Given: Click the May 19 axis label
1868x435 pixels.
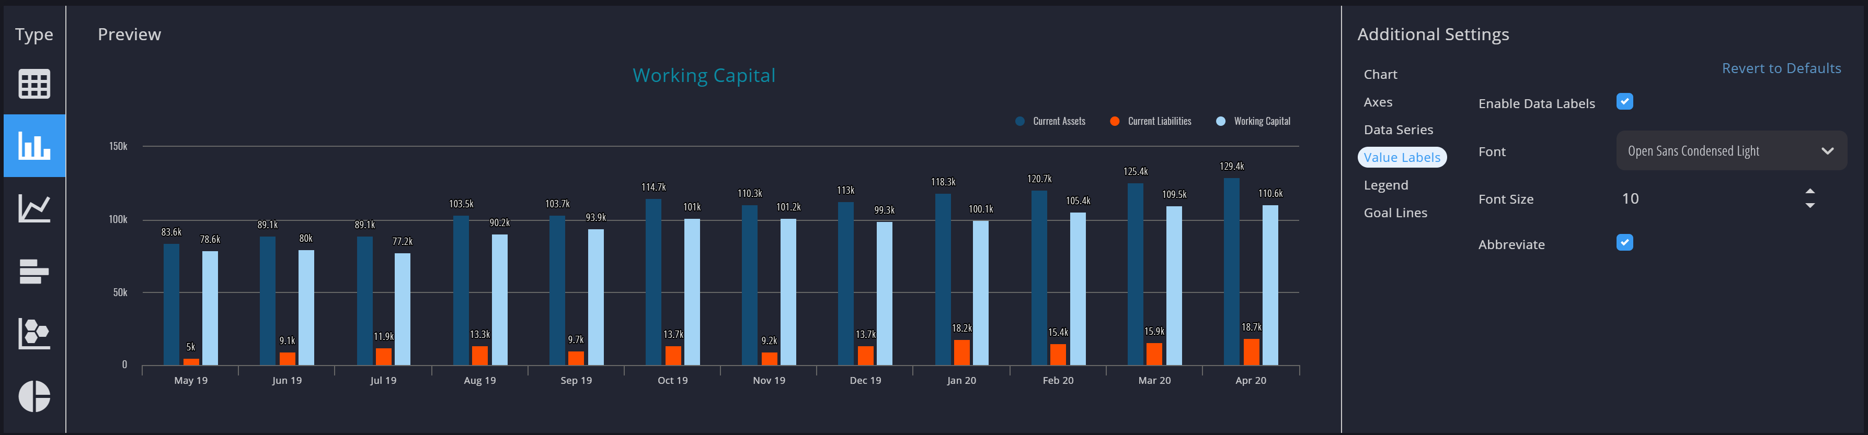Looking at the screenshot, I should [191, 381].
